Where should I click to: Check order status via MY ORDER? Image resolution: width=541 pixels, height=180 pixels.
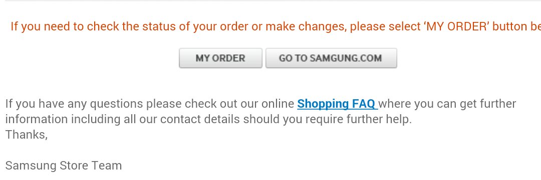(x=220, y=58)
